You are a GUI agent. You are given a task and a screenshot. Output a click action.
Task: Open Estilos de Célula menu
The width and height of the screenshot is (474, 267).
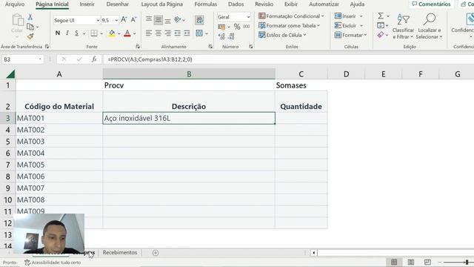pos(283,35)
